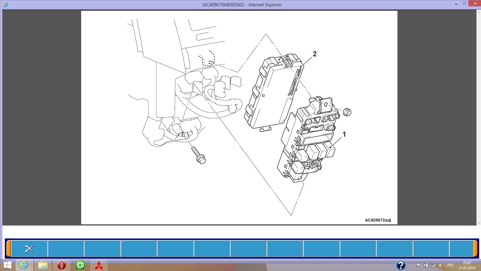Click the blue question mark help icon

(401, 265)
